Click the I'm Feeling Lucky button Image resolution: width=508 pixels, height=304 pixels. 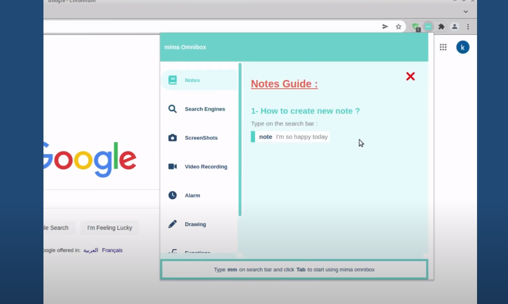tap(109, 228)
